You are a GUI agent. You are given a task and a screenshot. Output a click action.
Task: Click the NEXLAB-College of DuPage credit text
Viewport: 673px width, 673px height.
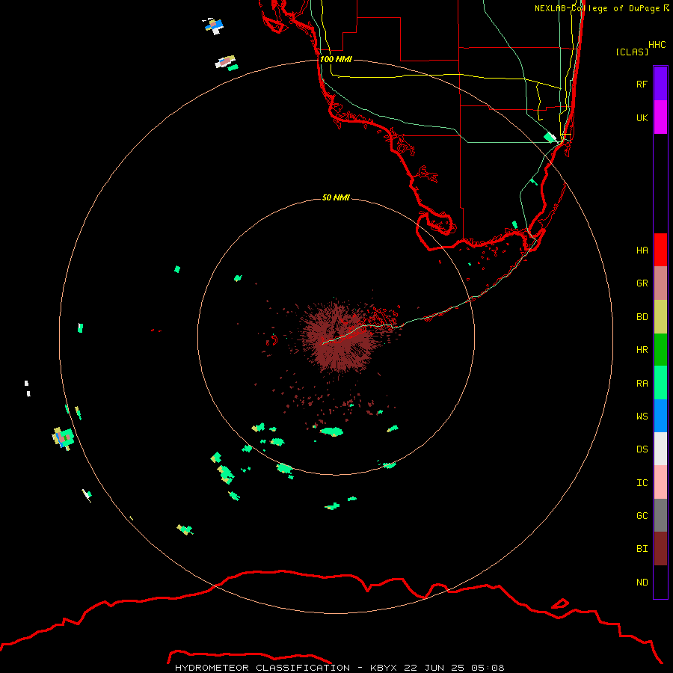pyautogui.click(x=599, y=8)
